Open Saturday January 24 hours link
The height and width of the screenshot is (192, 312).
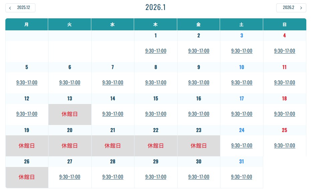(241, 146)
